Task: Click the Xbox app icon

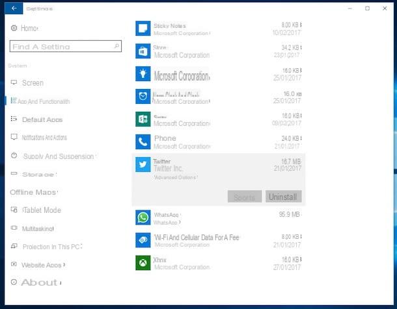Action: [143, 263]
